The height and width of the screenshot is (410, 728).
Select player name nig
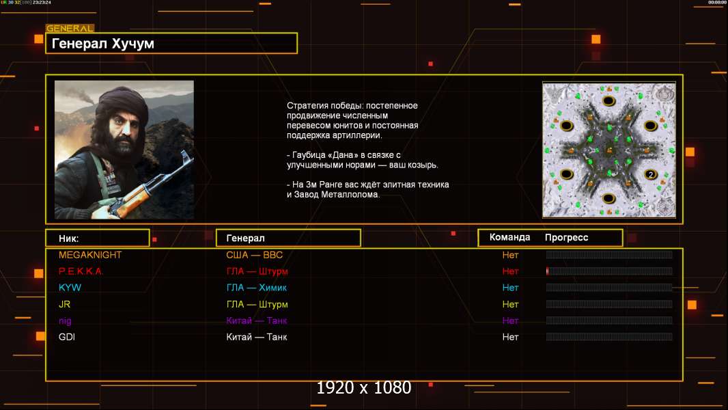[65, 320]
